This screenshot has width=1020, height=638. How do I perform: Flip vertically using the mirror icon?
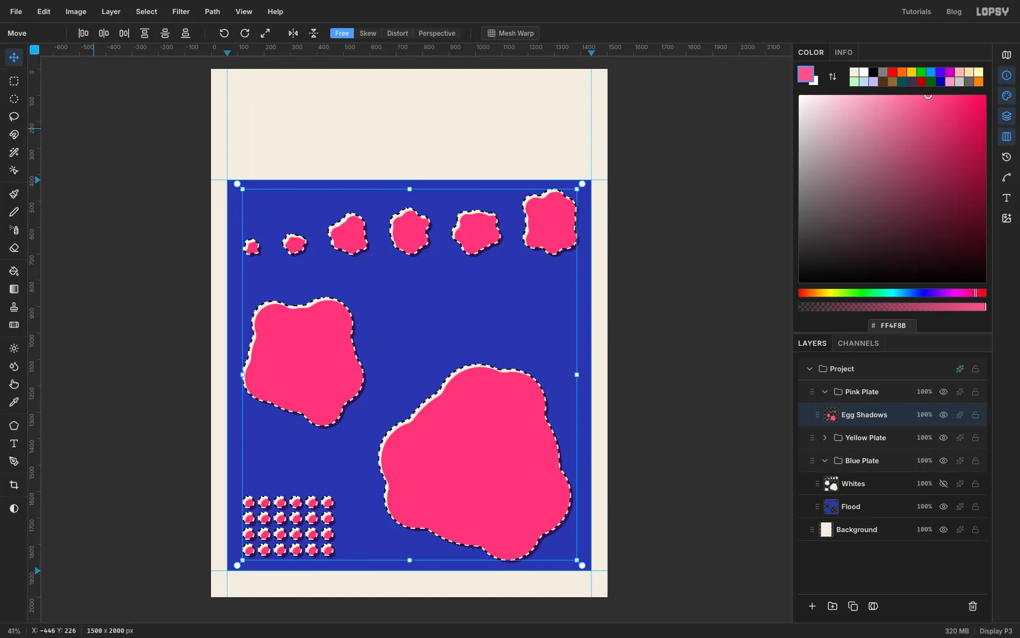(314, 33)
